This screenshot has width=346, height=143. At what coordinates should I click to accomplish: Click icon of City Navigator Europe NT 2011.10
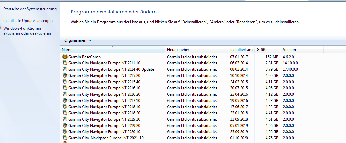pyautogui.click(x=65, y=63)
